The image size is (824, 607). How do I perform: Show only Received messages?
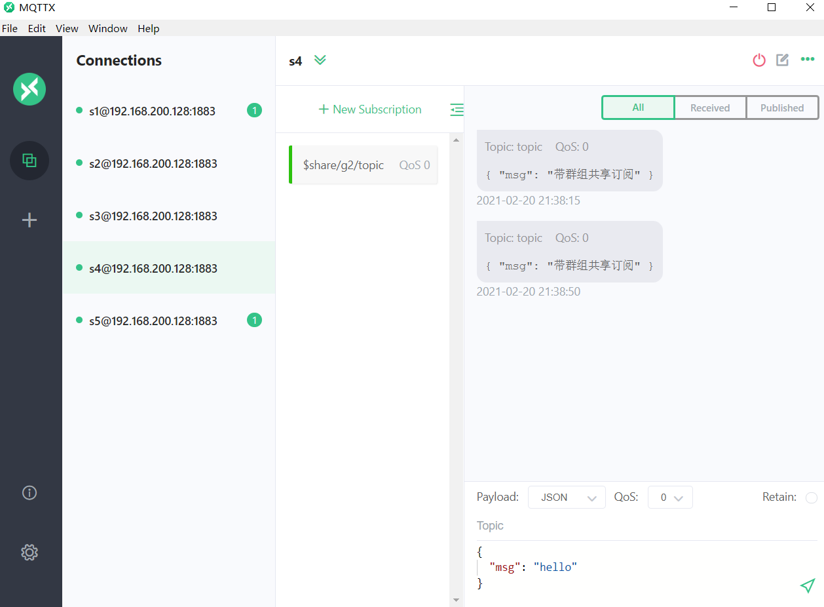pos(710,108)
